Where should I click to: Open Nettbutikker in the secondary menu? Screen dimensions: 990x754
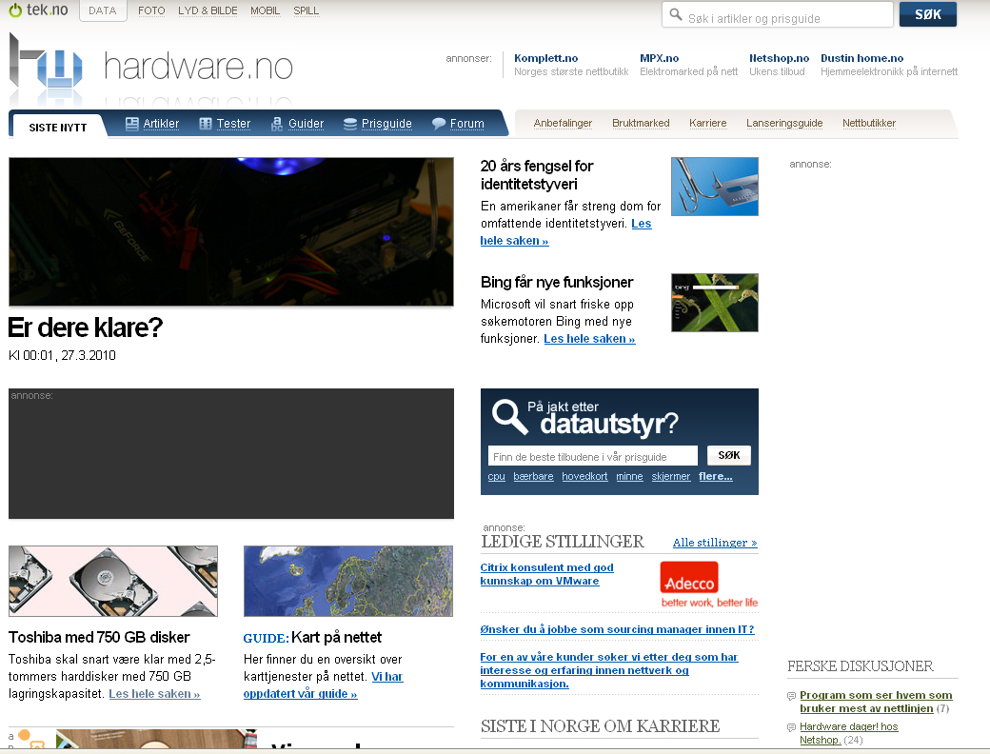click(x=869, y=123)
